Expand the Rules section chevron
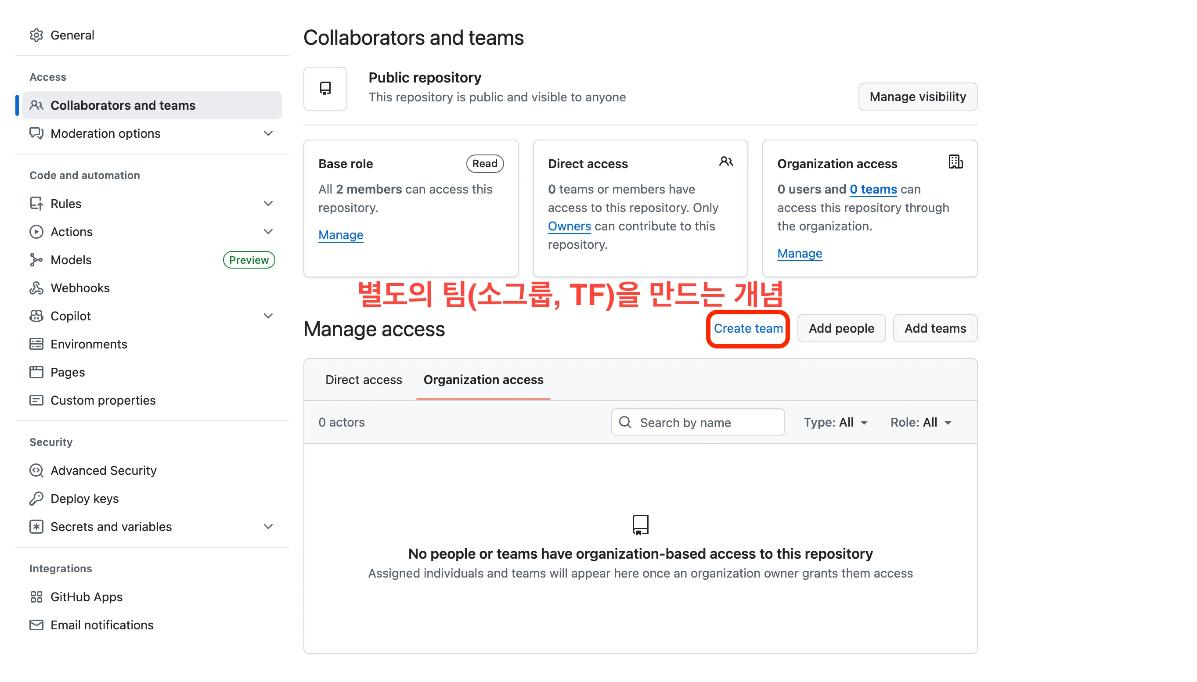Viewport: 1197px width, 682px height. pos(268,203)
